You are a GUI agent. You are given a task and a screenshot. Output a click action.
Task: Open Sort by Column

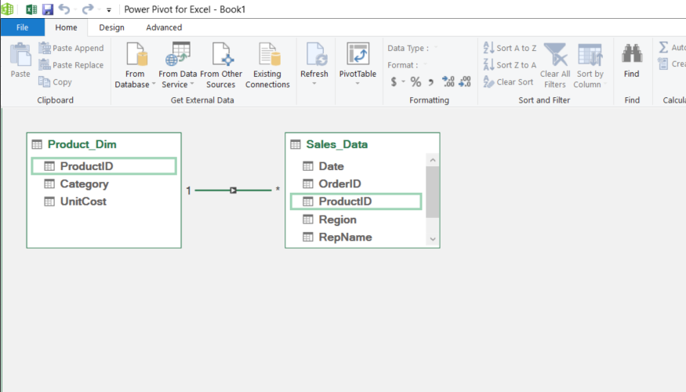590,65
